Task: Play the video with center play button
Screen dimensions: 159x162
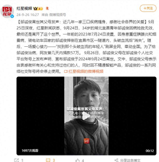Action: (x=86, y=116)
